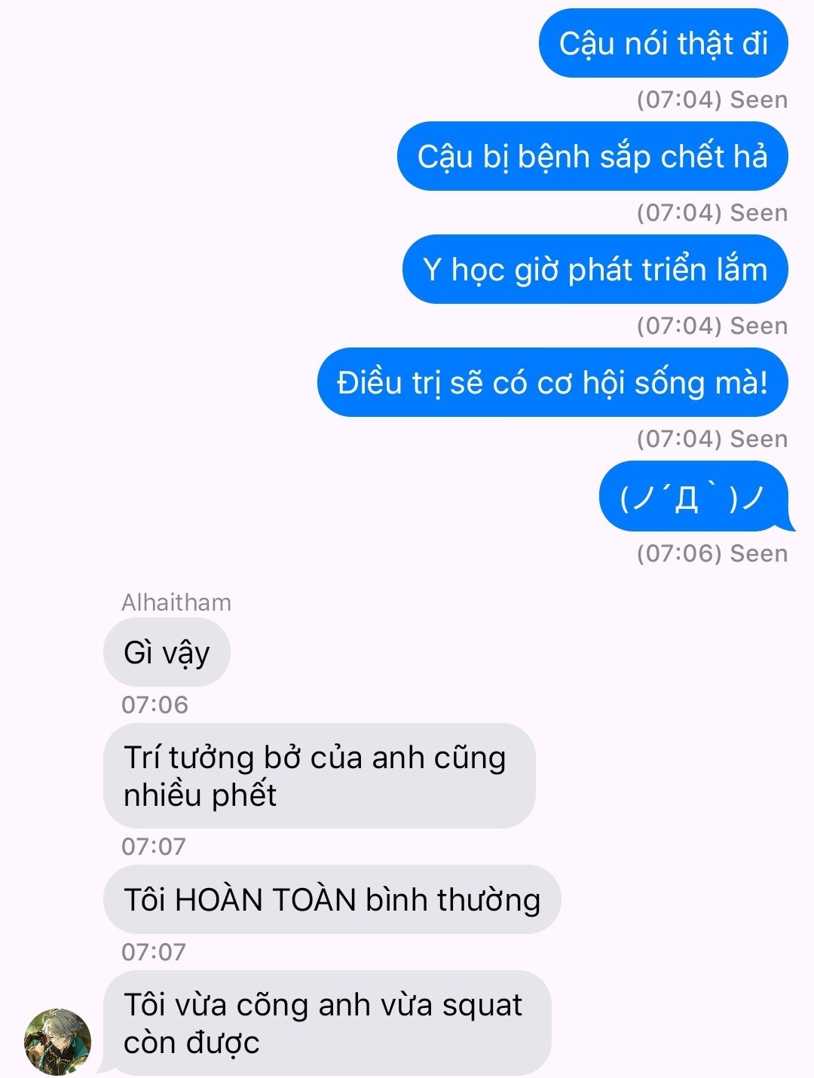
Task: Tap the (07:06) Seen status text
Action: tap(712, 553)
